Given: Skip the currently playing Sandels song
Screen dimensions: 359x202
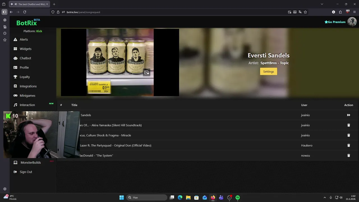Looking at the screenshot, I should point(349,115).
